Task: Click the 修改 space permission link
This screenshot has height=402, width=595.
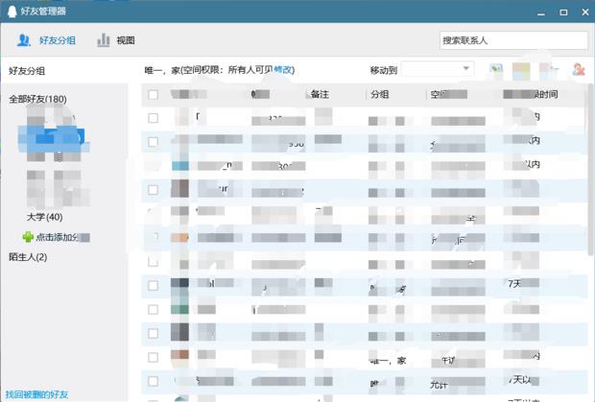Action: [283, 70]
